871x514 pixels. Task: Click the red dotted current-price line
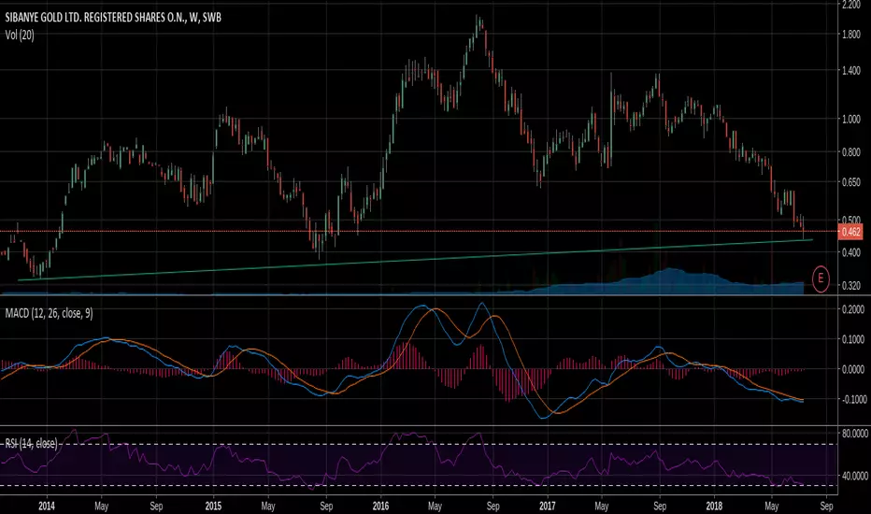(419, 231)
